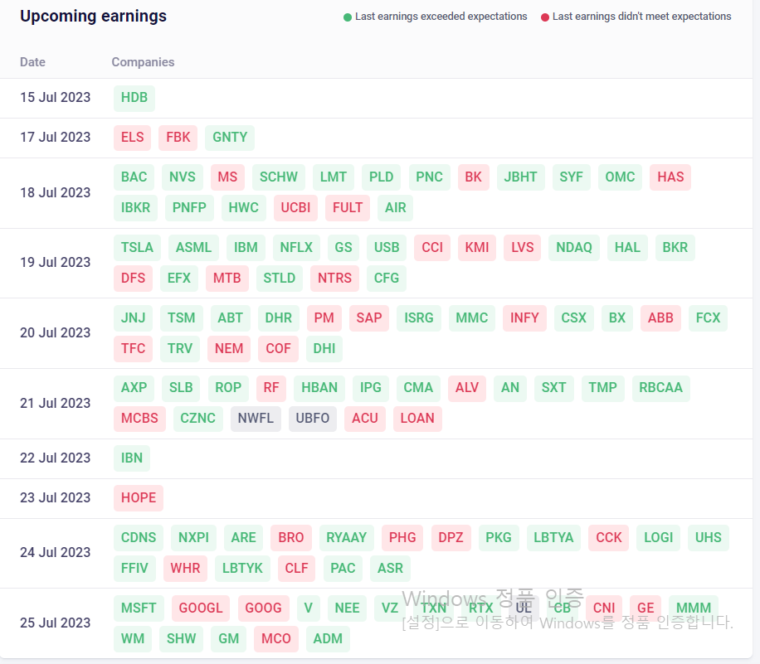Click the FBK ticker chip

click(x=178, y=138)
